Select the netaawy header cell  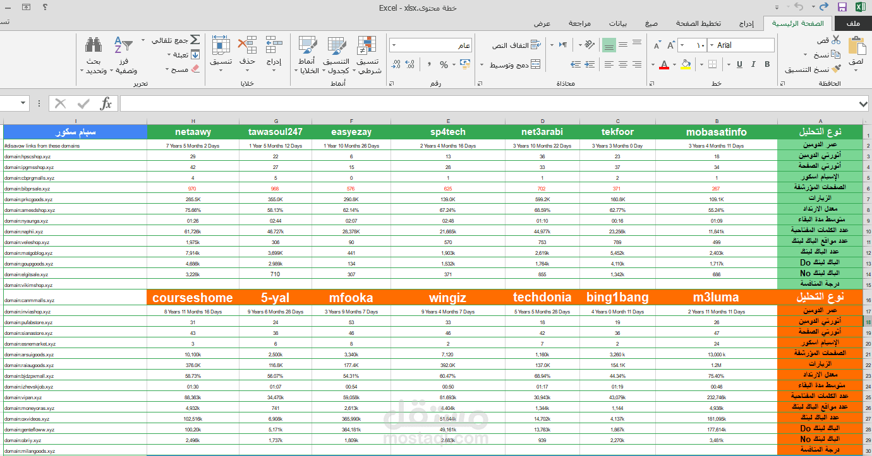pyautogui.click(x=193, y=132)
